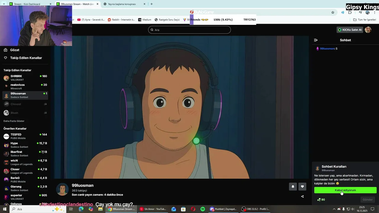Open Chrome three-dot menu

coord(375,12)
